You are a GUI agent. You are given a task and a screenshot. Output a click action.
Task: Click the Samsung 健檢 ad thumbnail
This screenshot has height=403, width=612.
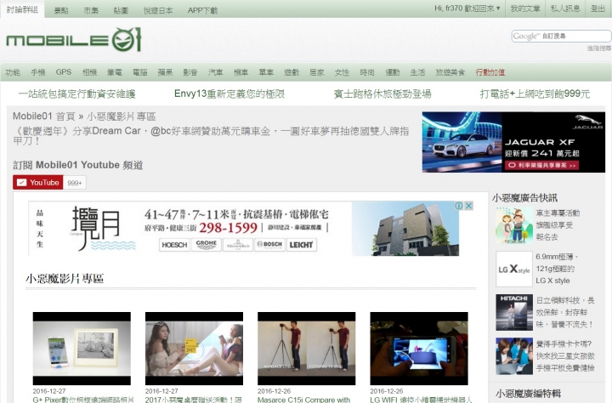[514, 356]
